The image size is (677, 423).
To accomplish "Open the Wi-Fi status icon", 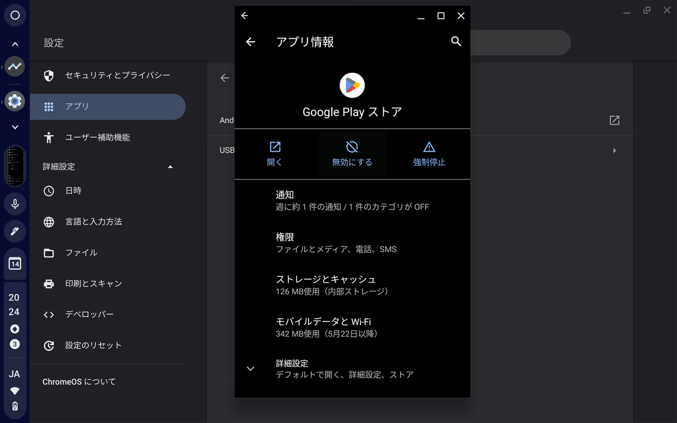I will pyautogui.click(x=15, y=391).
